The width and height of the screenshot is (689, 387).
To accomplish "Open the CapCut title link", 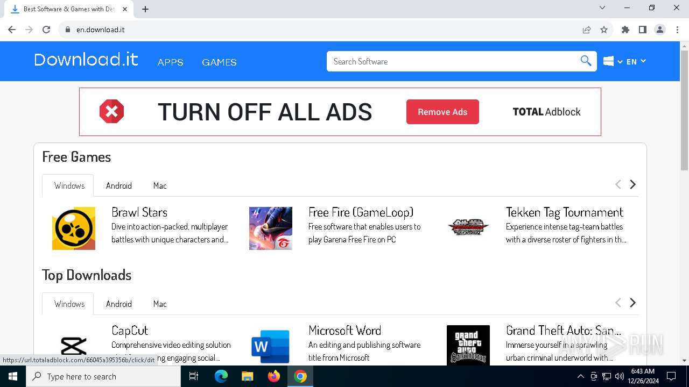I will (130, 331).
